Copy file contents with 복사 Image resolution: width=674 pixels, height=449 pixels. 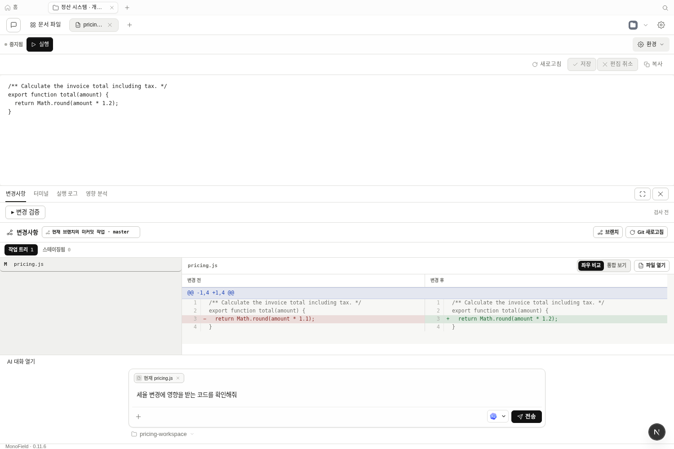coord(653,64)
